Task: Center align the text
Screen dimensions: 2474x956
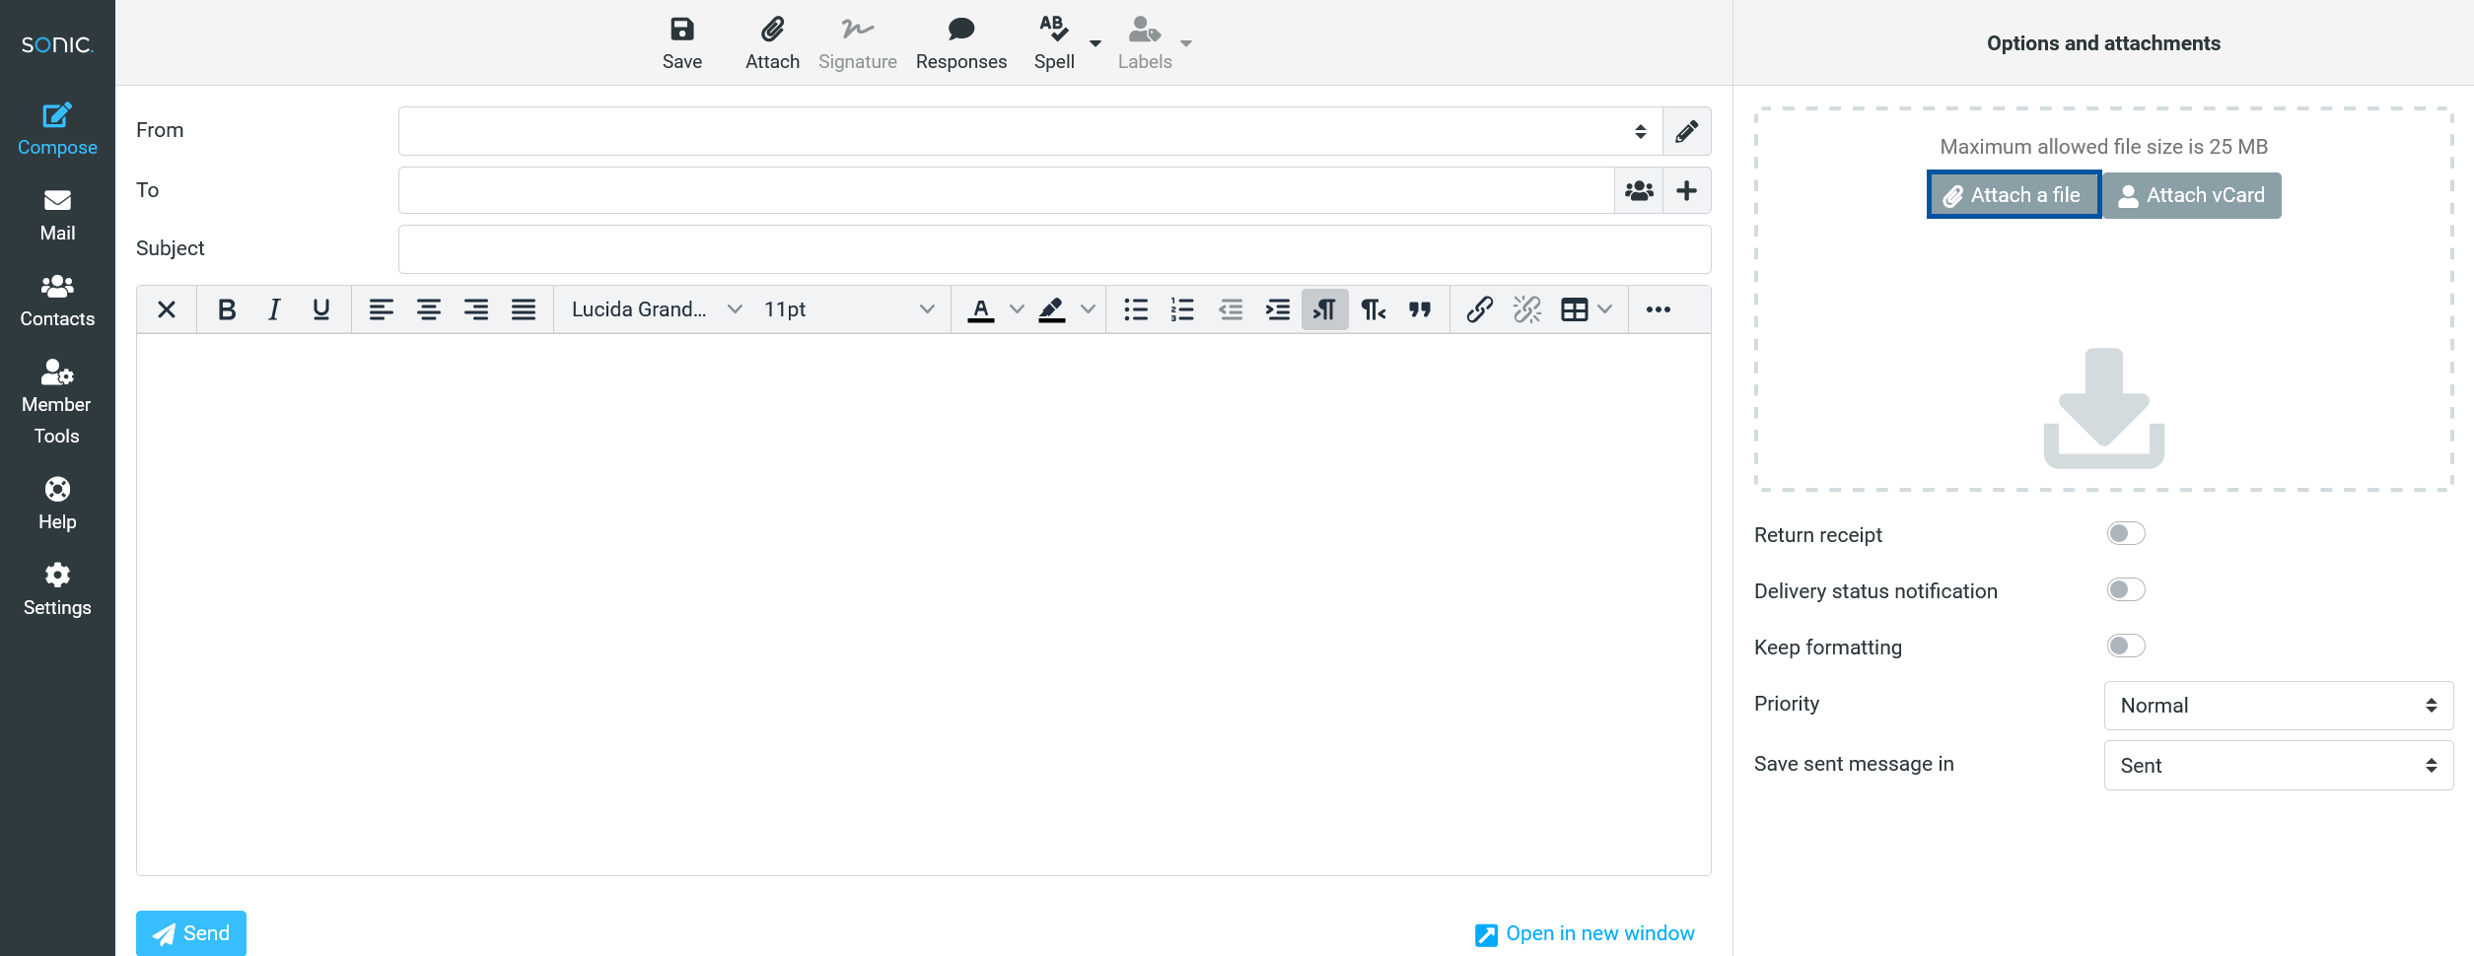Action: (429, 309)
